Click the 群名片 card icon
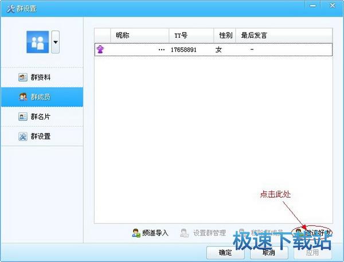This screenshot has width=344, height=262. pos(23,116)
